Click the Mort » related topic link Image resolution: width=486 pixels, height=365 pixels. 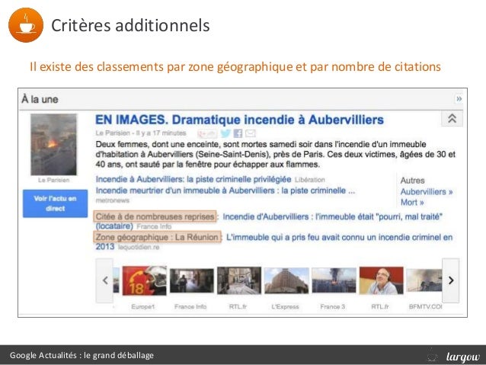point(412,203)
